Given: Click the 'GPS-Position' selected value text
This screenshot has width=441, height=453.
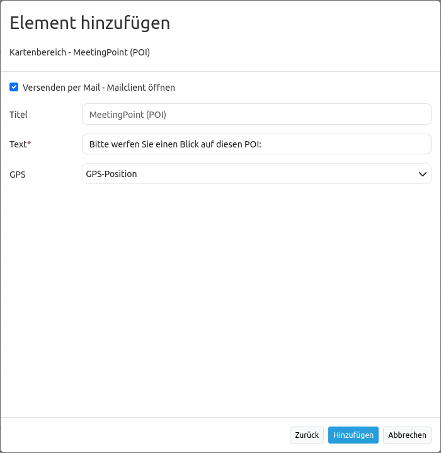Looking at the screenshot, I should tap(112, 174).
